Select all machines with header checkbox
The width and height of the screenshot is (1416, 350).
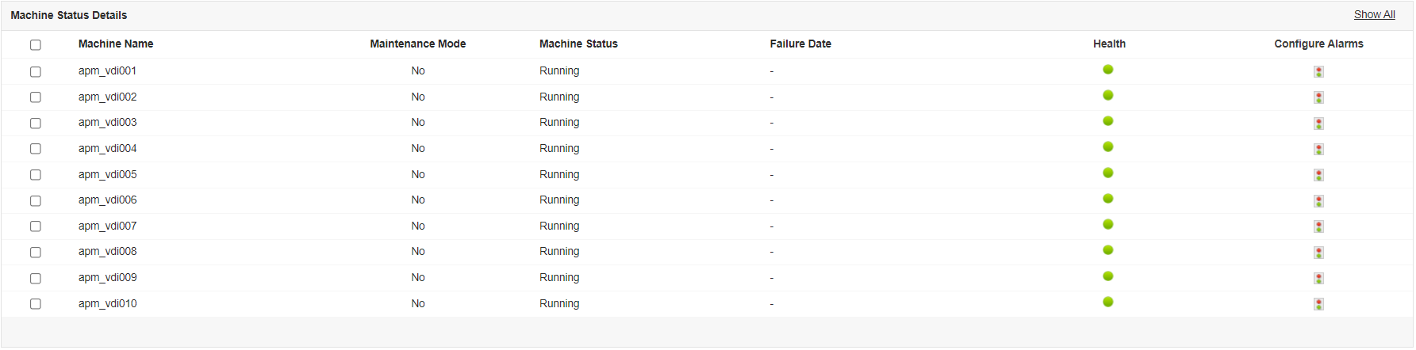36,45
